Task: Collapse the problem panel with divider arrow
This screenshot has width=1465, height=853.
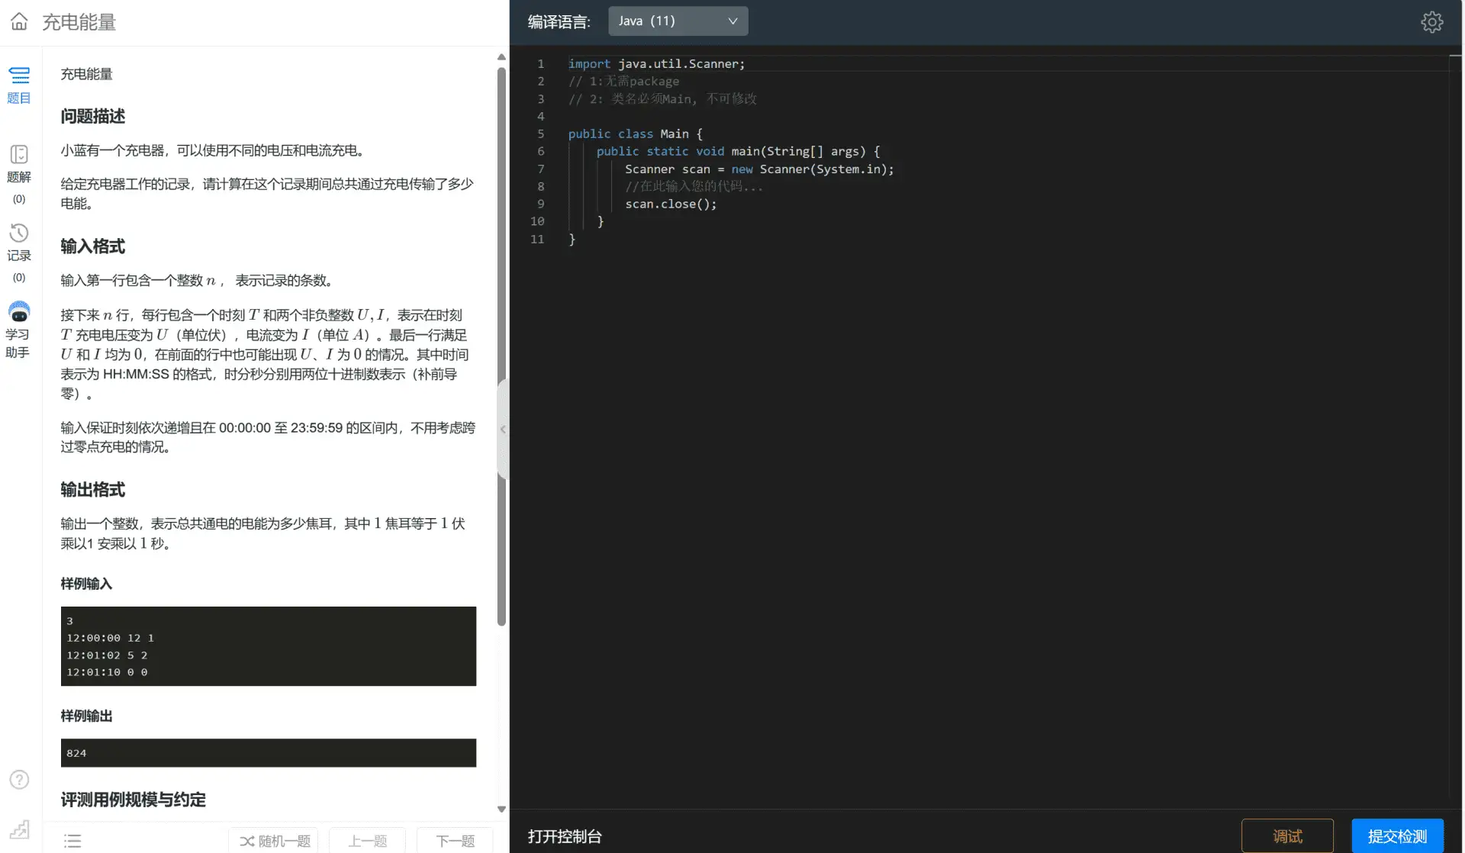Action: 503,429
